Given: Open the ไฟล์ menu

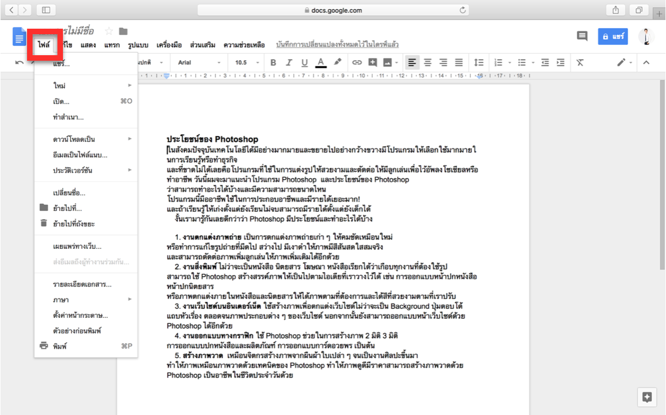Looking at the screenshot, I should (44, 45).
